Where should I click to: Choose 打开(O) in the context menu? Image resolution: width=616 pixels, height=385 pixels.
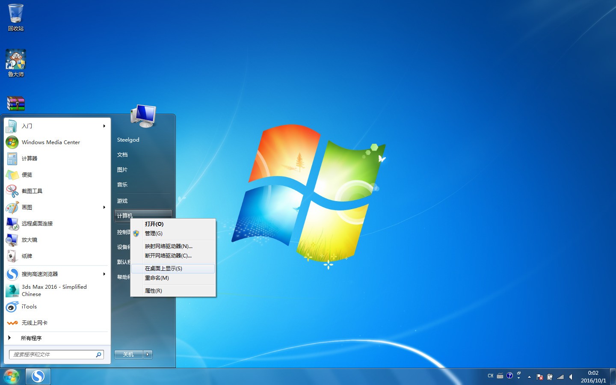point(173,224)
